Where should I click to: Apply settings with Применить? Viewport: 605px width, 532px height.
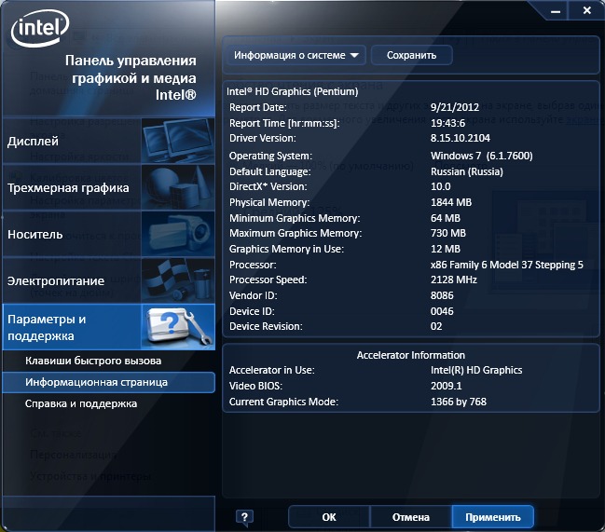[493, 517]
